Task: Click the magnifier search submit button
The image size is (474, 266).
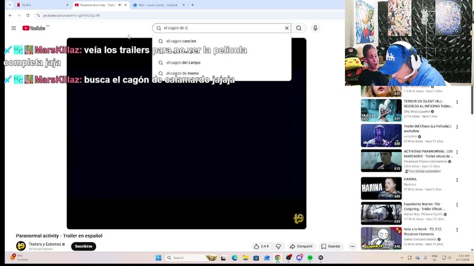Action: tap(299, 28)
